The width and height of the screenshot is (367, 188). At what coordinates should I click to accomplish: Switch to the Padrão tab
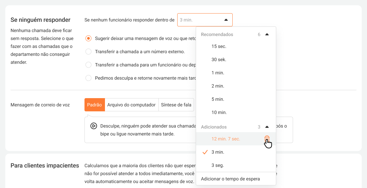click(x=94, y=105)
